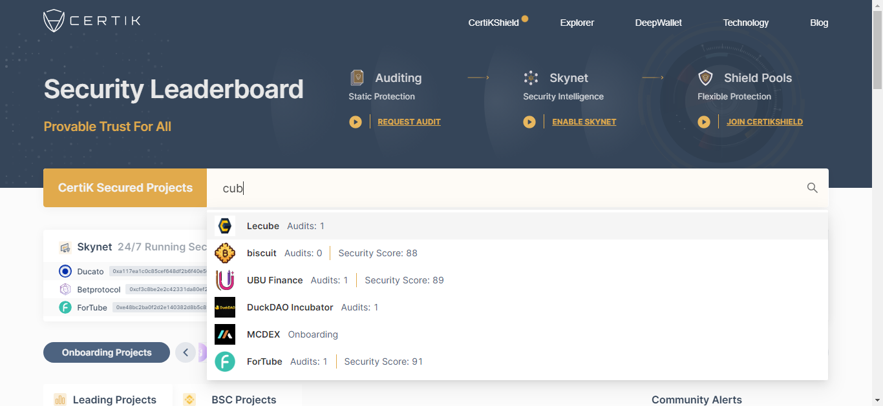The image size is (883, 406).
Task: Click the Auditing document icon
Action: coord(357,78)
